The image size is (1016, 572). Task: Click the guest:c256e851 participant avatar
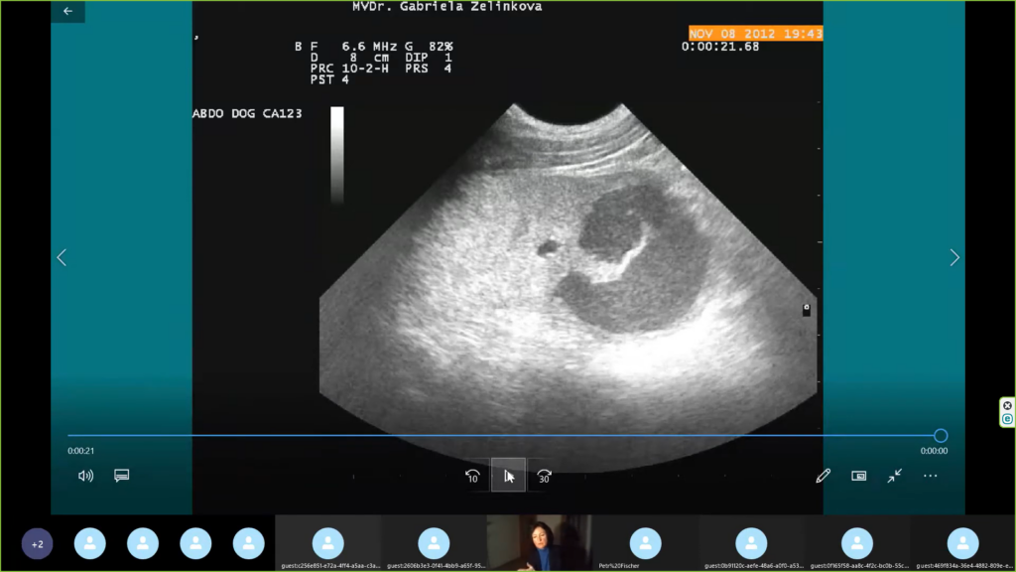pos(327,542)
